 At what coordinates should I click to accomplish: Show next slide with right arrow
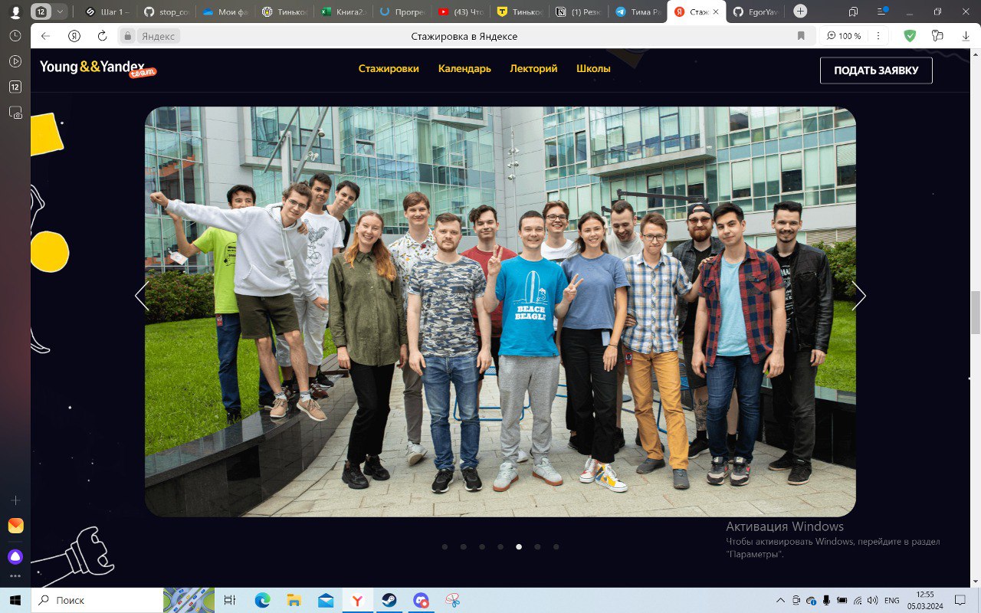(x=858, y=296)
